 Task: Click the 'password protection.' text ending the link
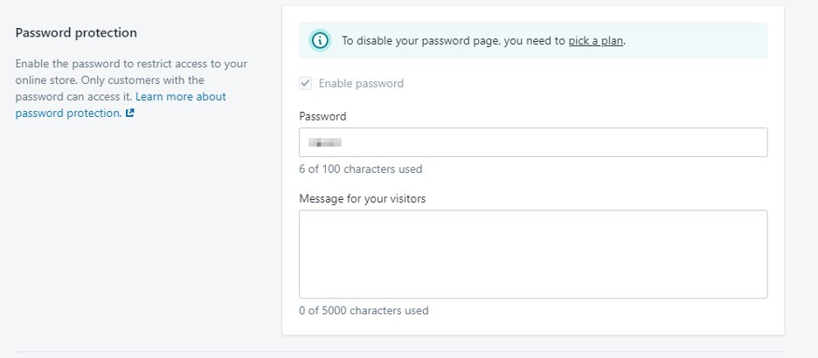(x=68, y=114)
